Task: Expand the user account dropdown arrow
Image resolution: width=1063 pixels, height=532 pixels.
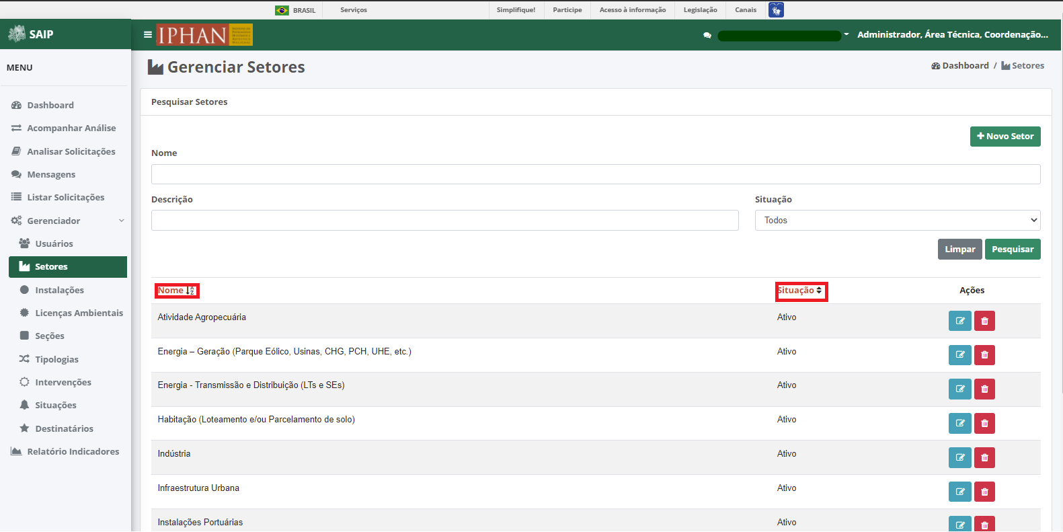Action: point(847,34)
